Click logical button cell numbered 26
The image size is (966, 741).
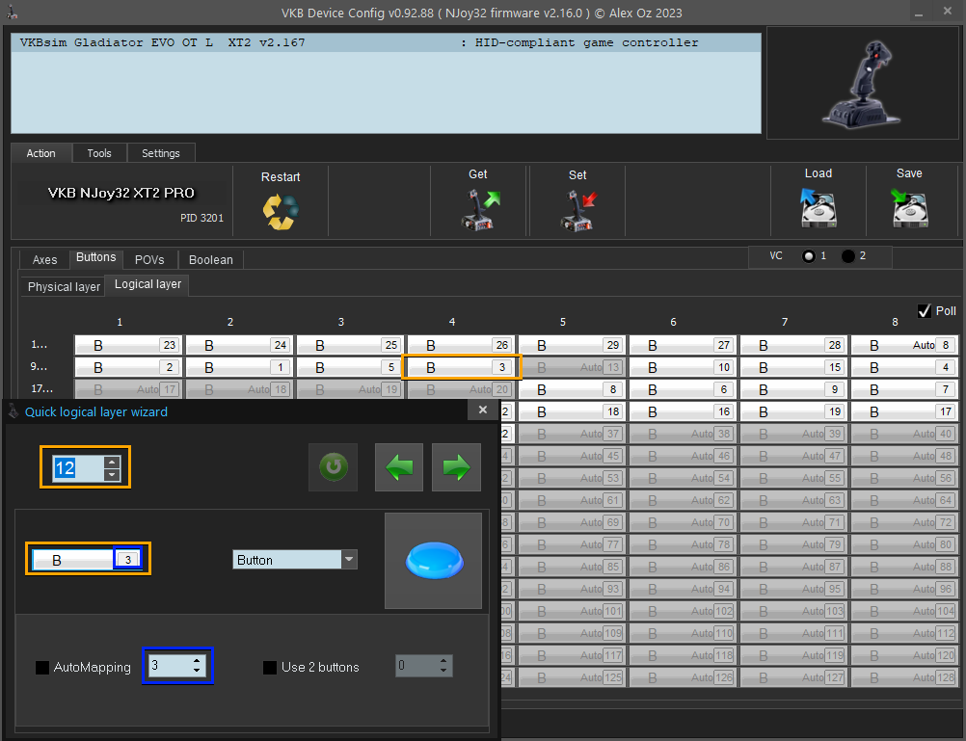point(463,345)
